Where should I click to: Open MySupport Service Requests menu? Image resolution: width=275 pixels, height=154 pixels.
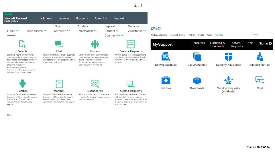(x=237, y=44)
